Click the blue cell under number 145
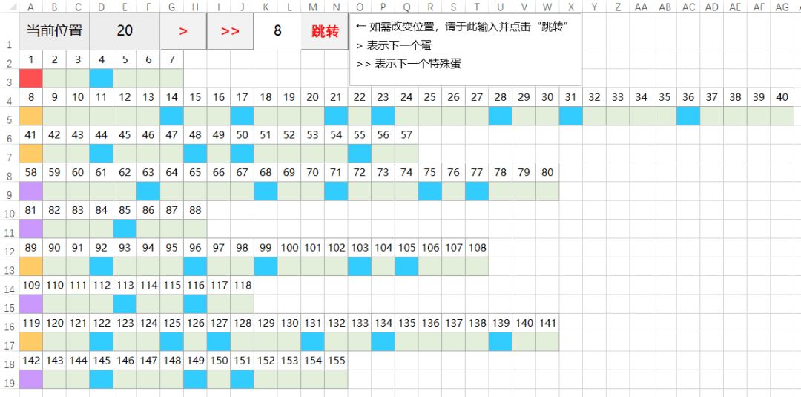801x397 pixels. tap(102, 379)
